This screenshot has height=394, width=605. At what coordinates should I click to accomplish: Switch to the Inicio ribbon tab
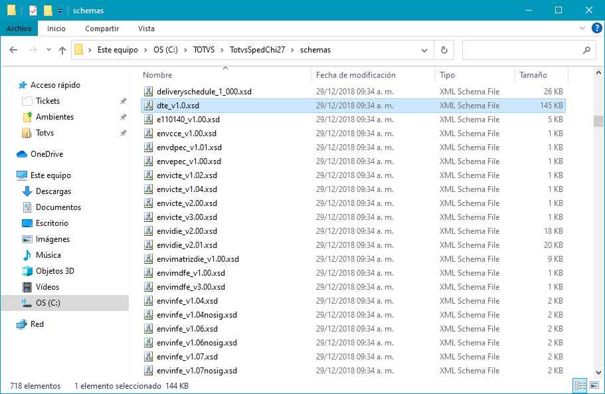tap(56, 29)
